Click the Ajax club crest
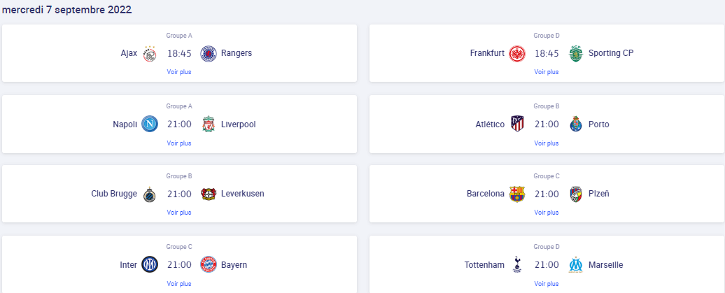725x293 pixels. click(x=150, y=54)
